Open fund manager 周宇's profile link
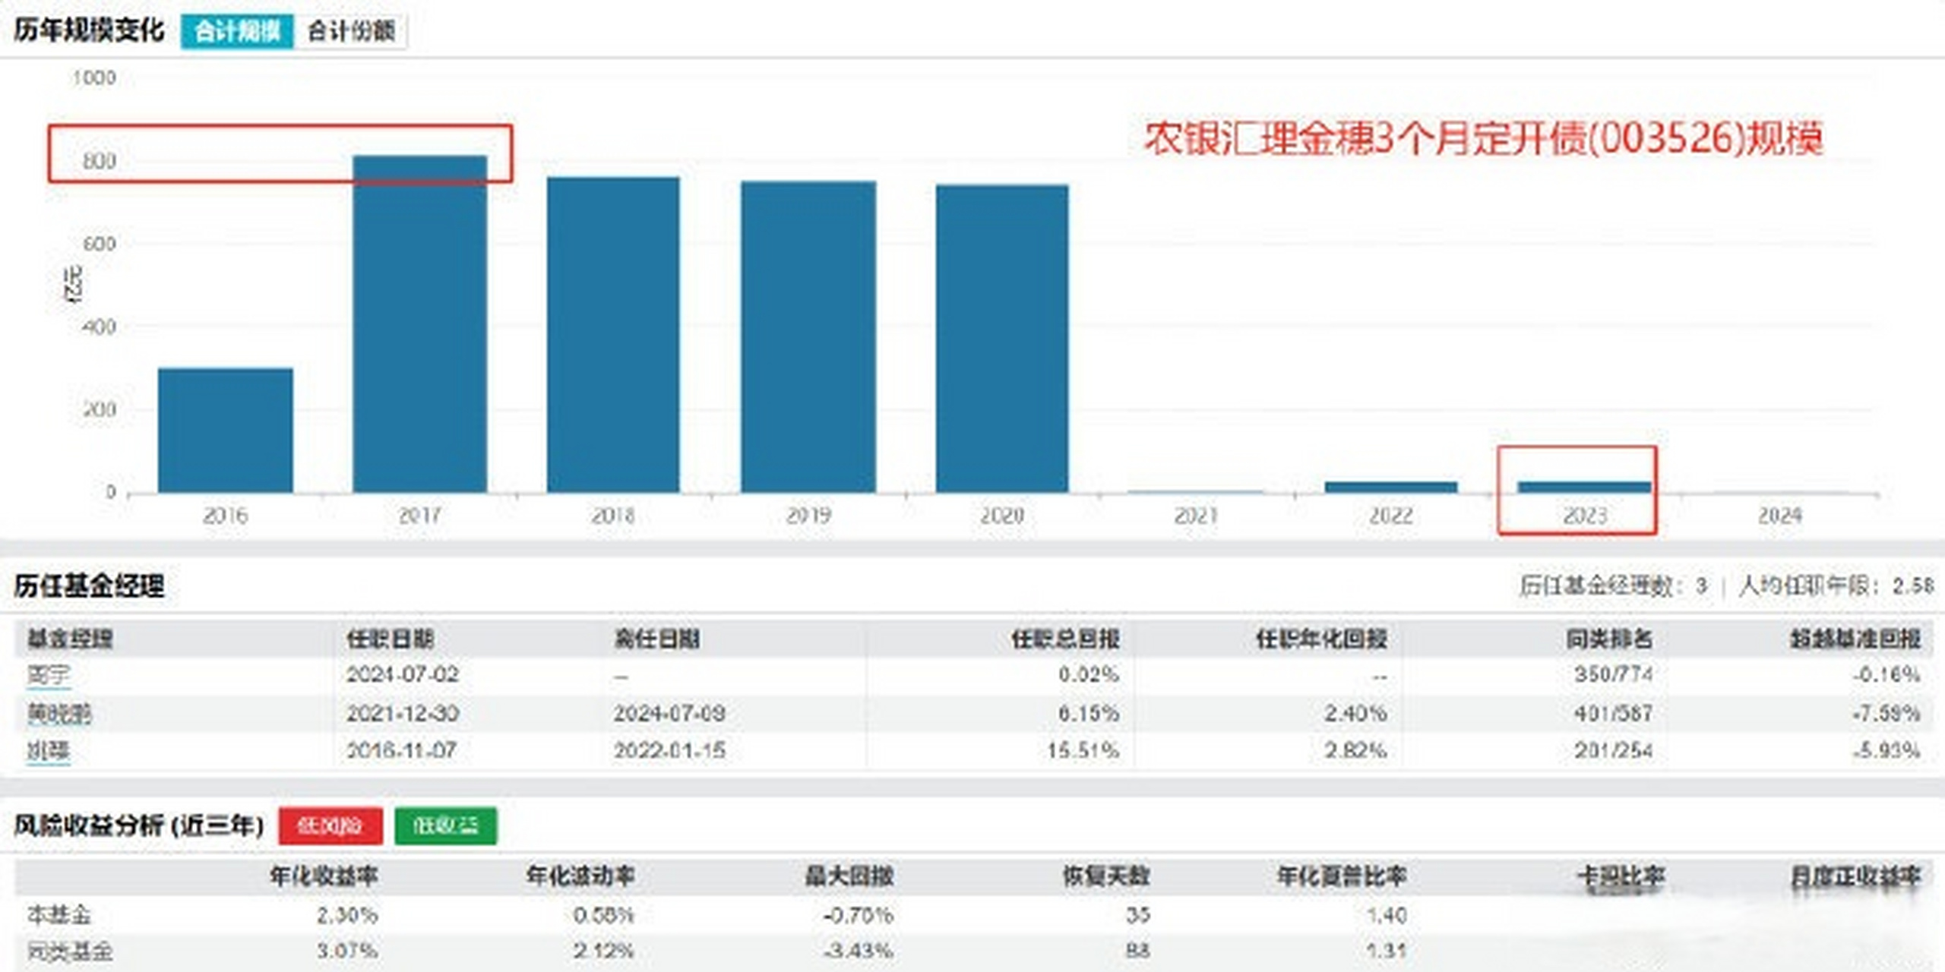This screenshot has height=972, width=1945. [x=46, y=675]
